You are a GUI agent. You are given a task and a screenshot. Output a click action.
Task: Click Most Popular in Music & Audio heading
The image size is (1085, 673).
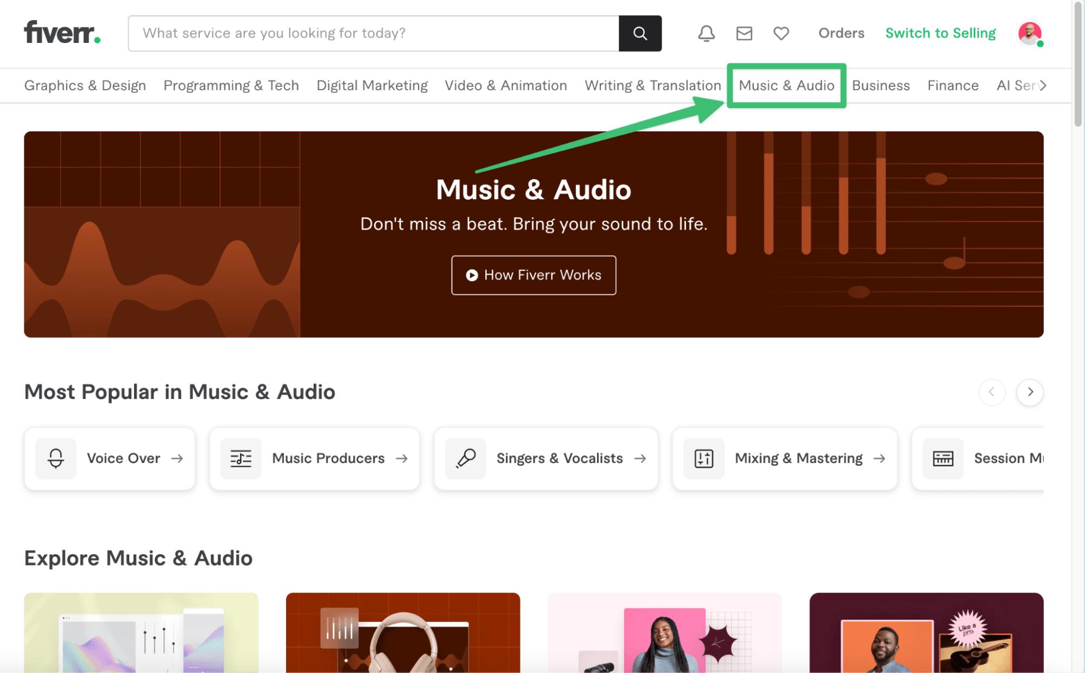pos(180,392)
